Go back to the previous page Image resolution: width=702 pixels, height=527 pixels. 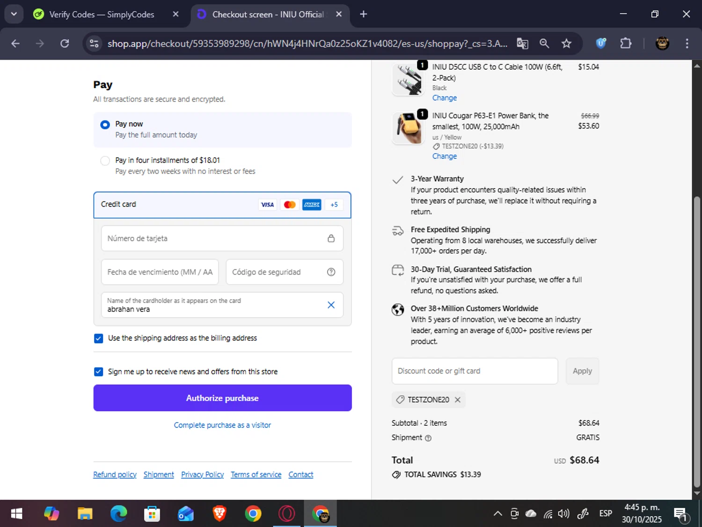coord(15,44)
